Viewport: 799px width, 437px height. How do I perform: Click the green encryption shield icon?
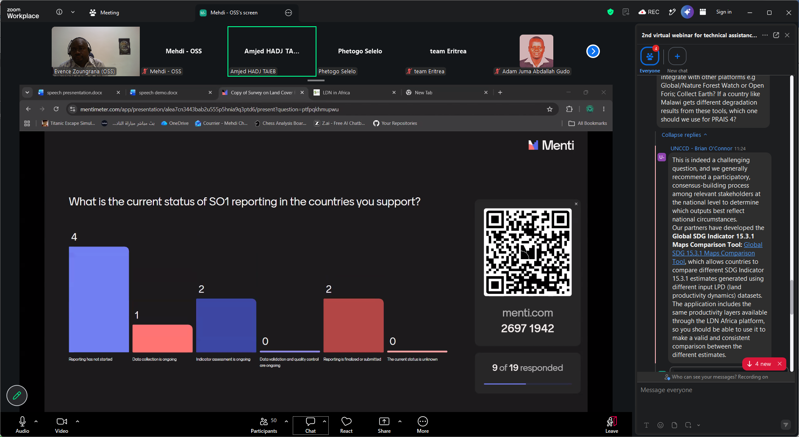[610, 12]
